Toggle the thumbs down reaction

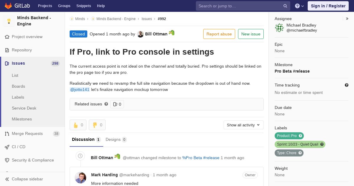click(x=97, y=125)
